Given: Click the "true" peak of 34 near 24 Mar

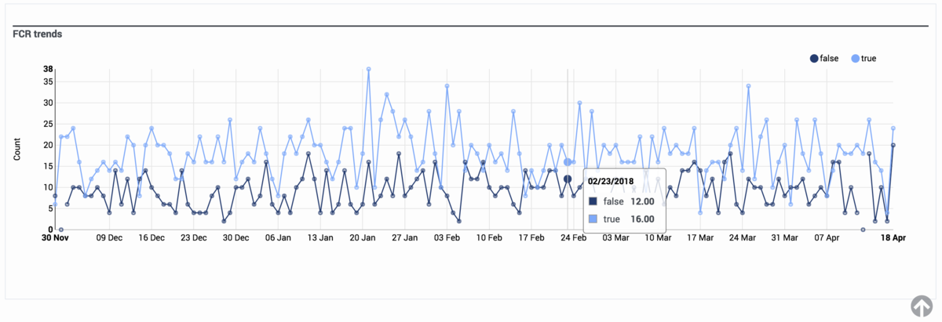Looking at the screenshot, I should click(x=748, y=86).
